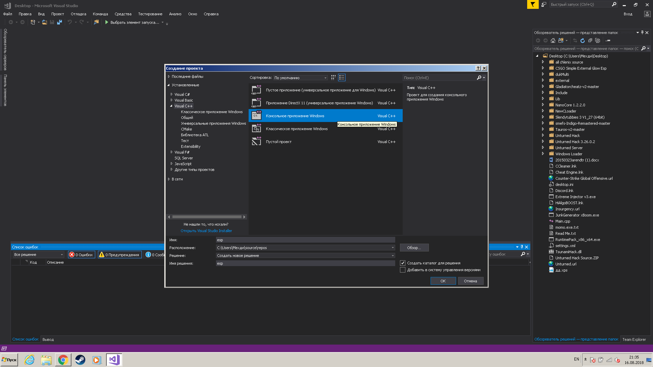Screen dimensions: 653x367
Task: Toggle the '0 Предупреждения' warnings filter
Action: (x=120, y=255)
